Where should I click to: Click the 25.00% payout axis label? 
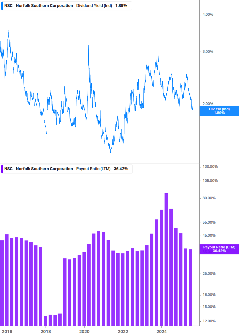pyautogui.click(x=209, y=273)
